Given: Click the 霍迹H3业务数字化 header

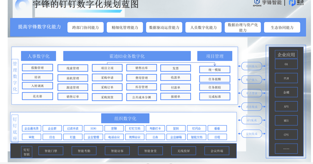Looking at the screenshot, I should coord(127,56).
